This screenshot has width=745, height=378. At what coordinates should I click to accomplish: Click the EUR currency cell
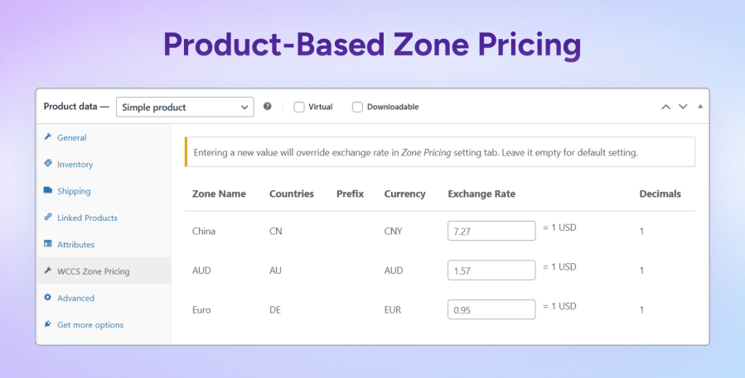[x=393, y=309]
